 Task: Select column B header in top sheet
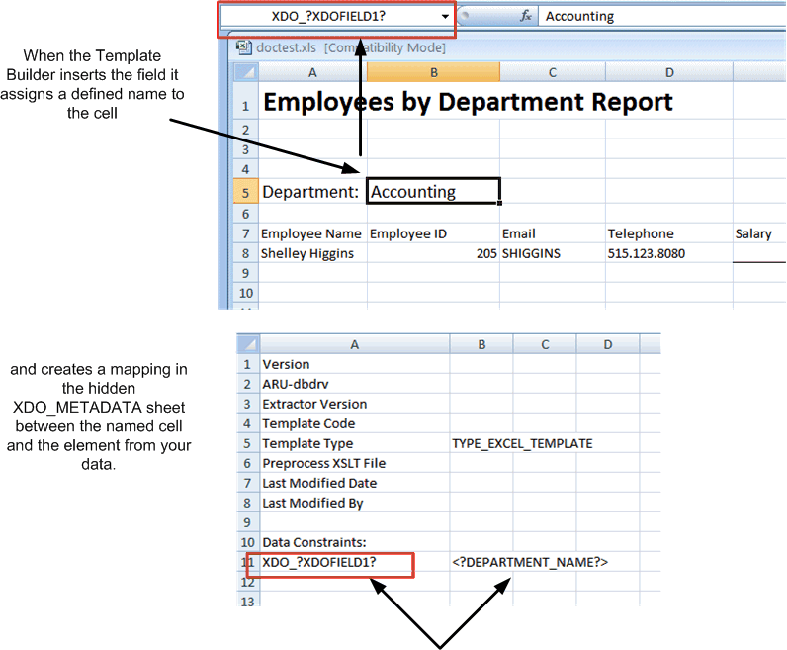(x=434, y=72)
